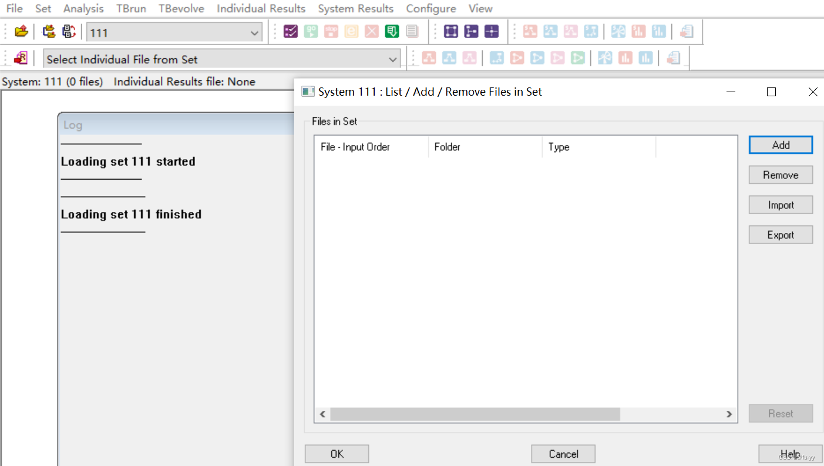Open the TBrun menu
Image resolution: width=824 pixels, height=466 pixels.
[x=131, y=9]
